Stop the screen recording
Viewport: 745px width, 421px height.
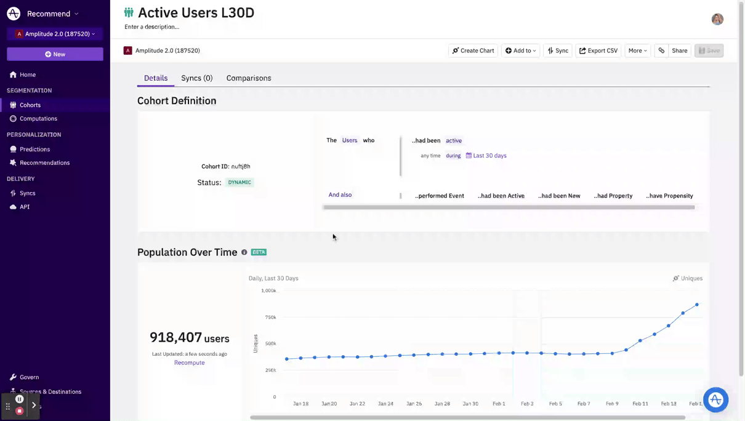click(x=20, y=411)
